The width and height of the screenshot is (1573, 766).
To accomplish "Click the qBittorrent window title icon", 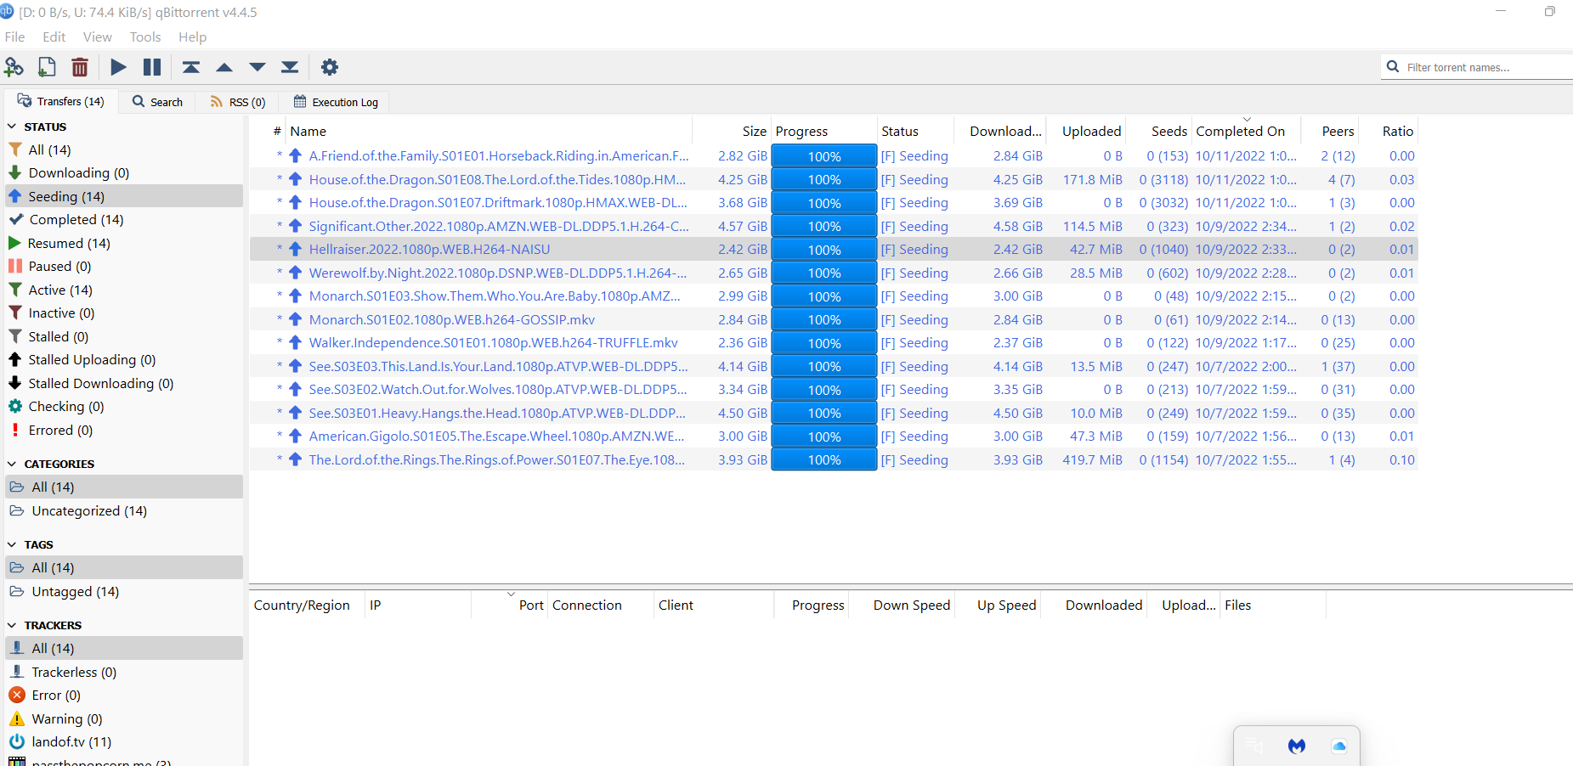I will (7, 12).
